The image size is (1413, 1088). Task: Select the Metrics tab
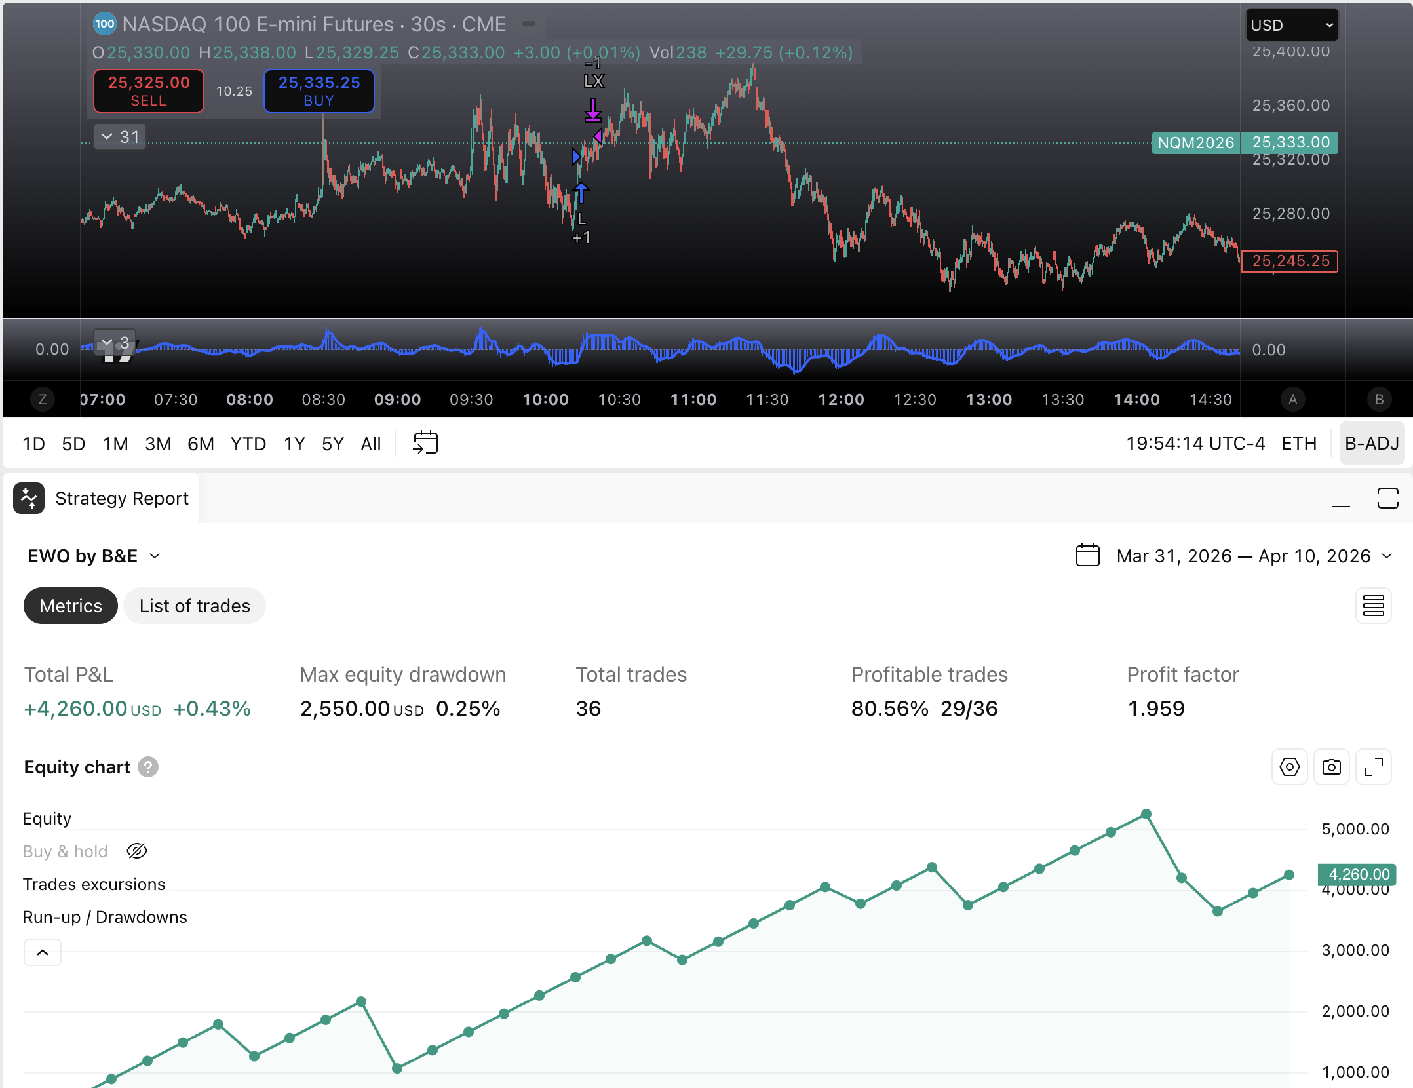[x=71, y=606]
